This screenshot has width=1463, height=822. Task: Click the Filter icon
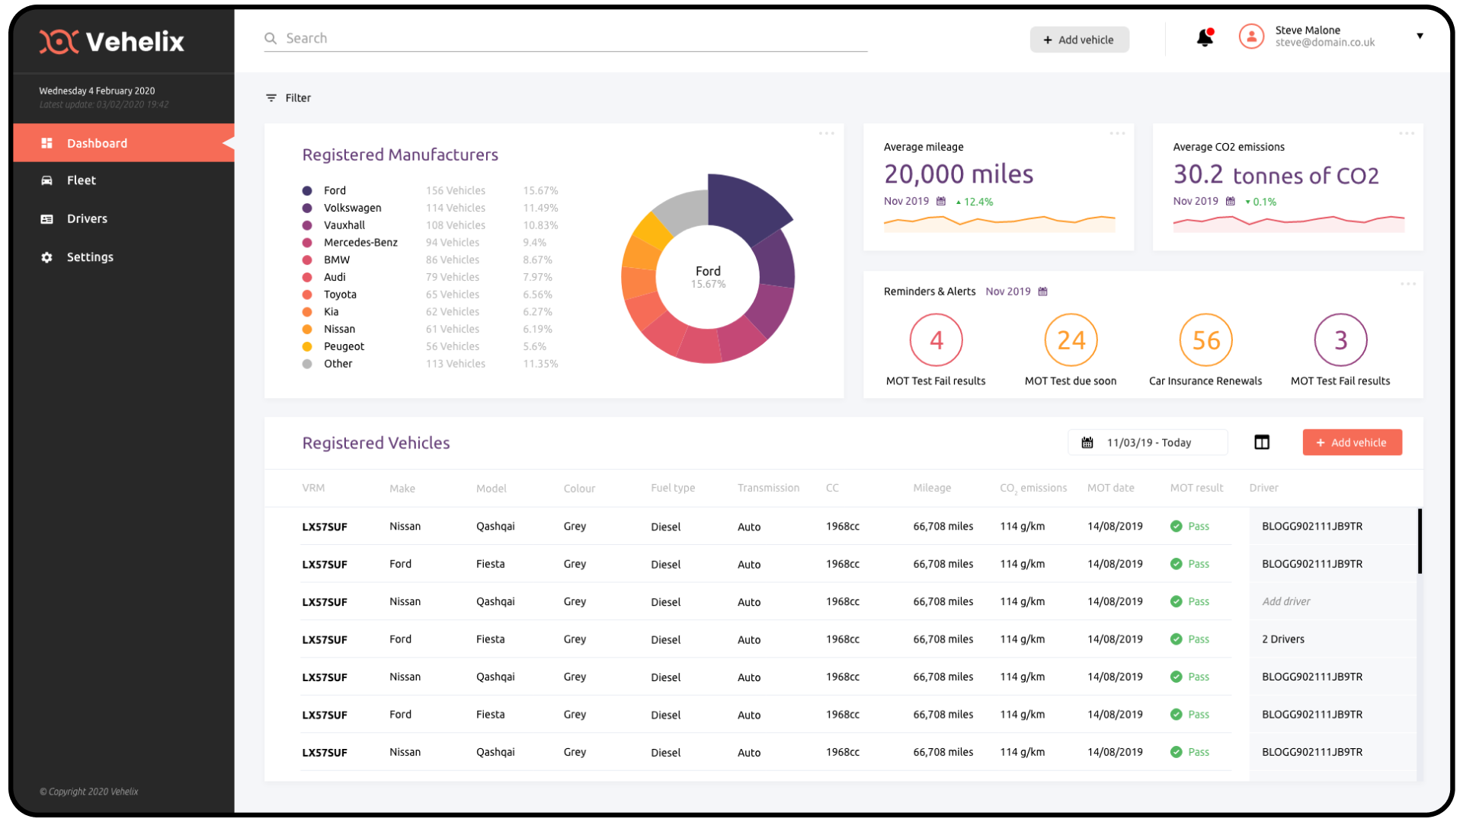click(271, 98)
